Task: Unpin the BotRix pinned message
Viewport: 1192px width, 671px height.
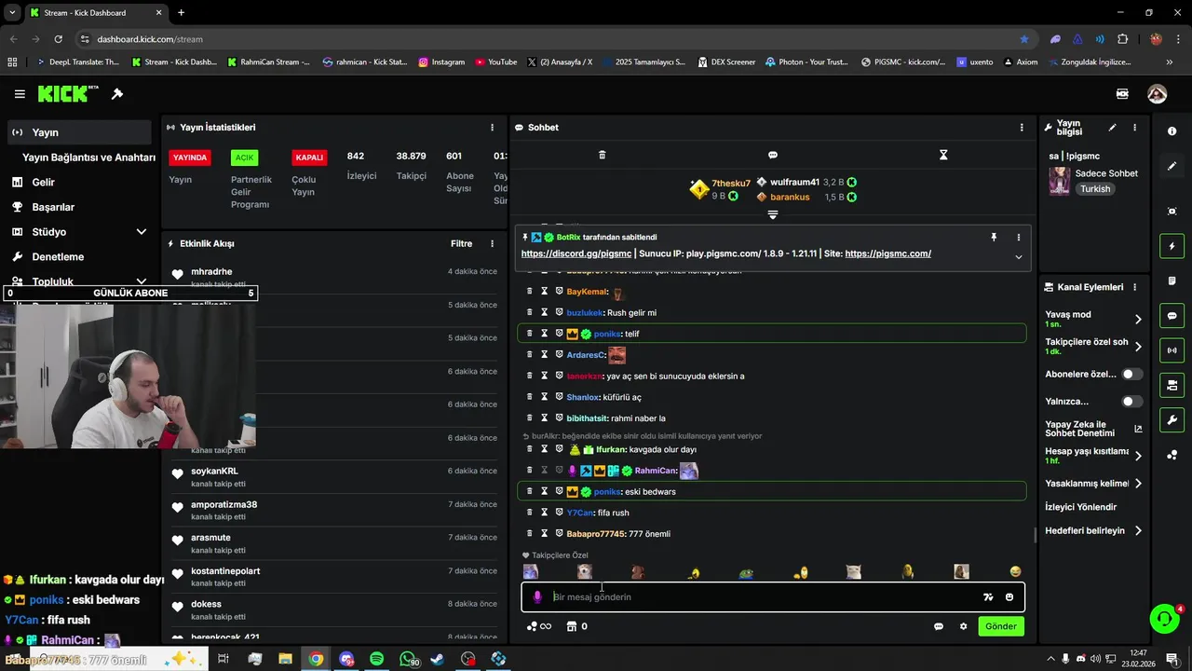Action: point(994,238)
